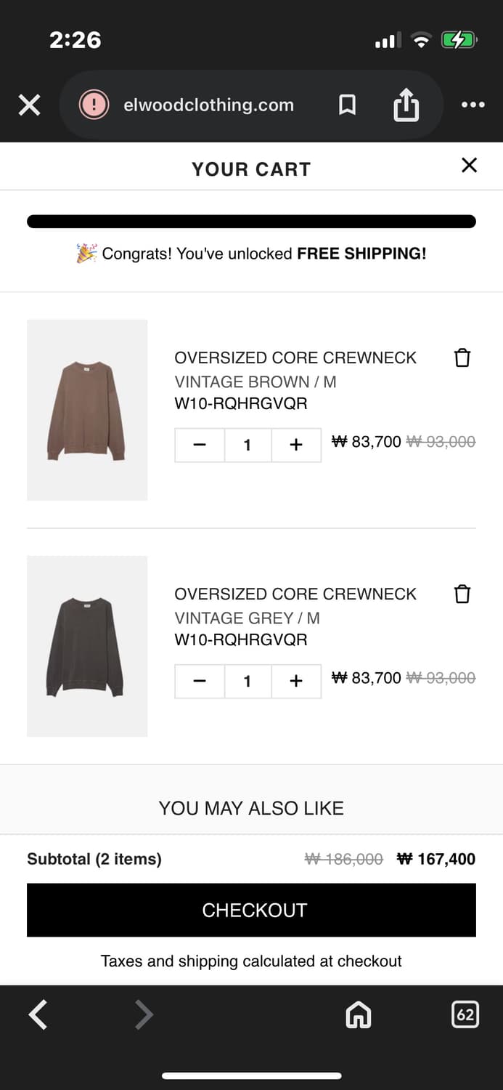The image size is (503, 1090).
Task: Open the Vintage Brown crewneck product image
Action: click(87, 410)
